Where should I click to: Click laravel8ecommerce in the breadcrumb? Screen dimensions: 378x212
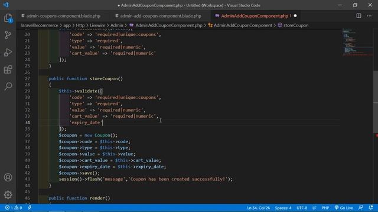click(40, 25)
